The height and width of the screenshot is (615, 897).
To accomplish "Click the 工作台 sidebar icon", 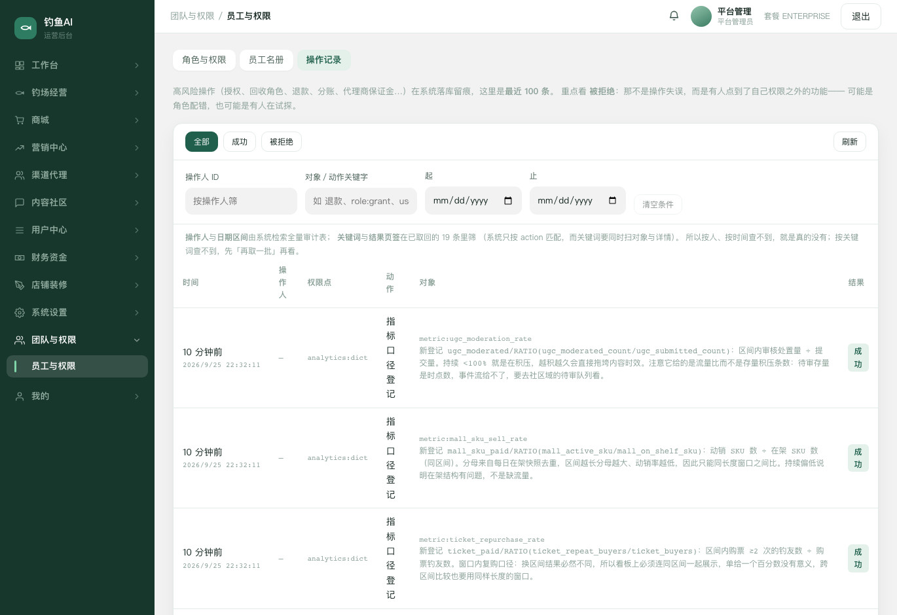I will coord(20,65).
